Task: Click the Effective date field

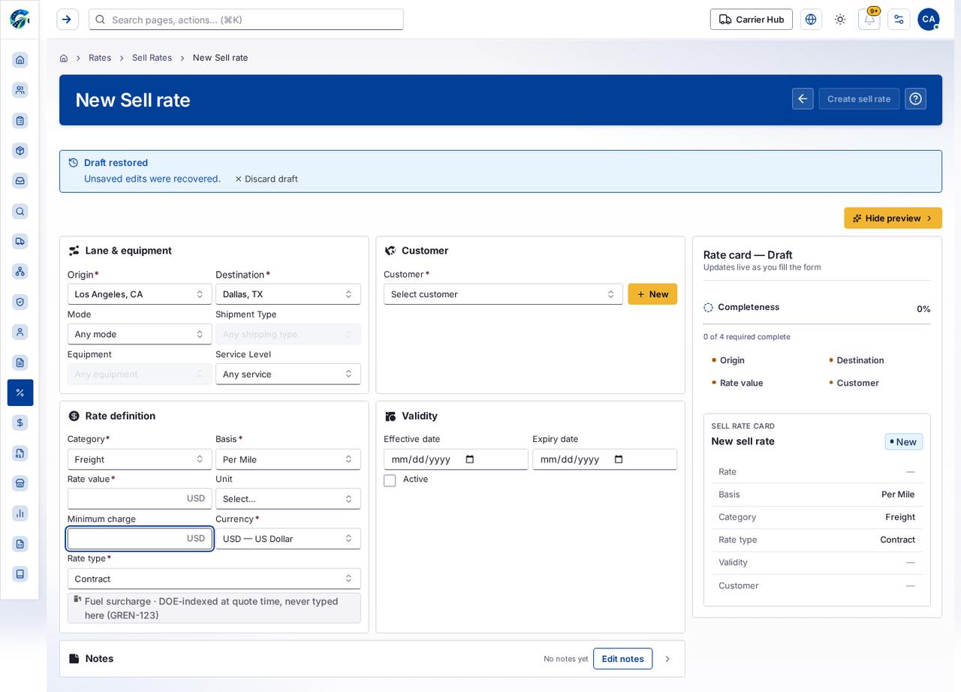Action: (456, 459)
